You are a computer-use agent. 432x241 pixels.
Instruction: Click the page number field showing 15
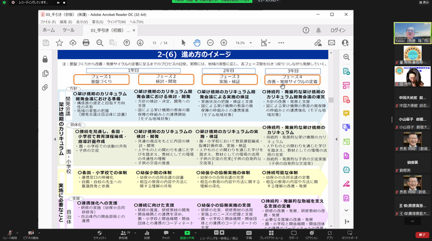pos(154,43)
